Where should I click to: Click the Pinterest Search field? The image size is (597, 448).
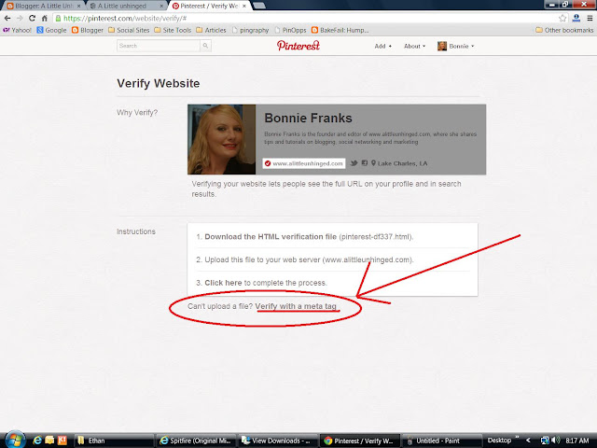[x=158, y=46]
